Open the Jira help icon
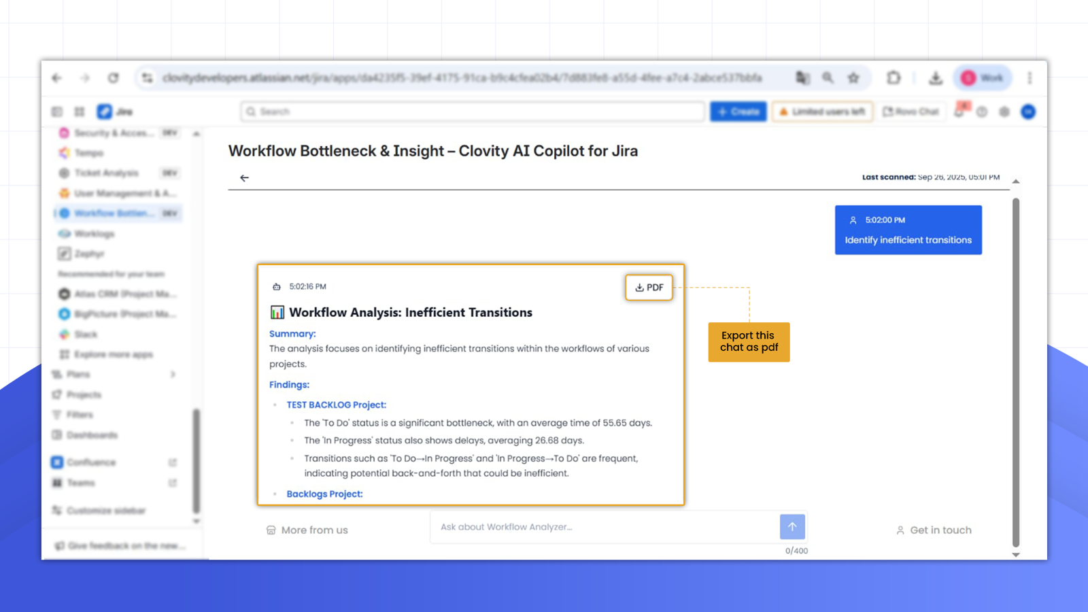The height and width of the screenshot is (612, 1088). (982, 112)
